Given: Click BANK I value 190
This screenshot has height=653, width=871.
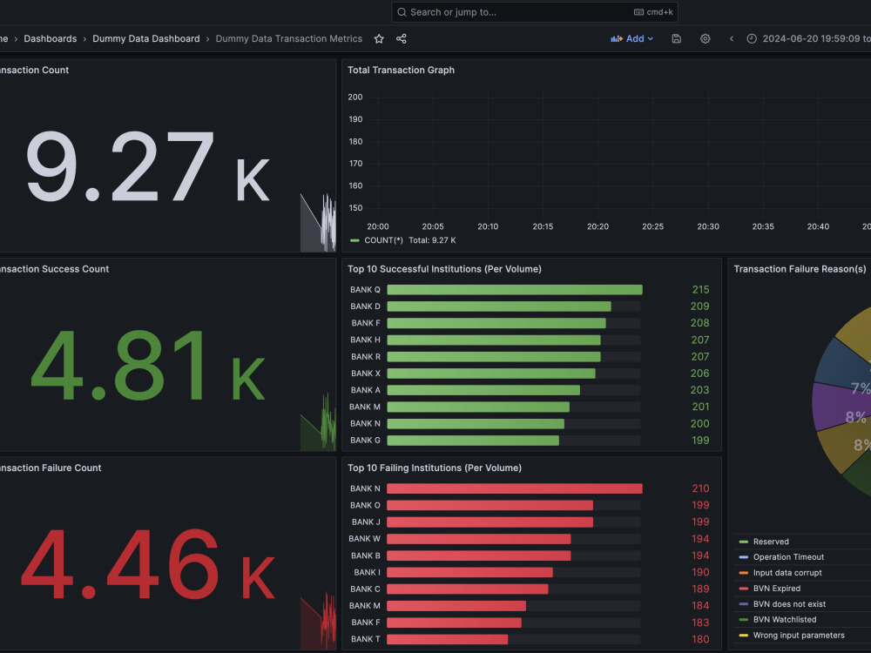Looking at the screenshot, I should [700, 573].
